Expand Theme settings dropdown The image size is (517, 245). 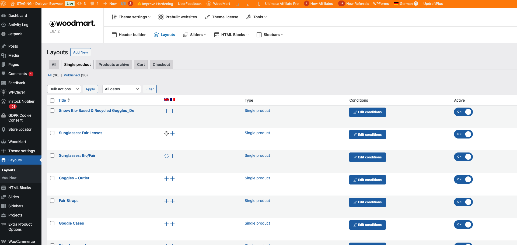click(131, 17)
